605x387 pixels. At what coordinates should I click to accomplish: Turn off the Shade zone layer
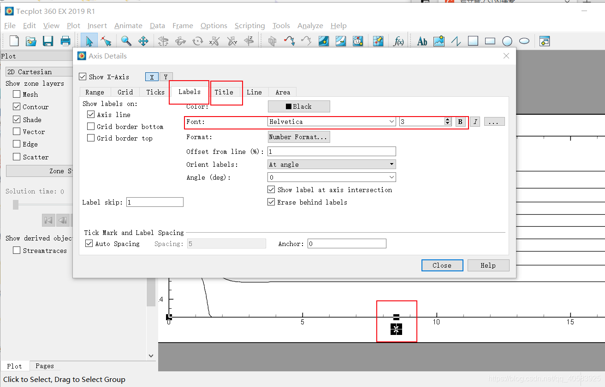point(17,119)
